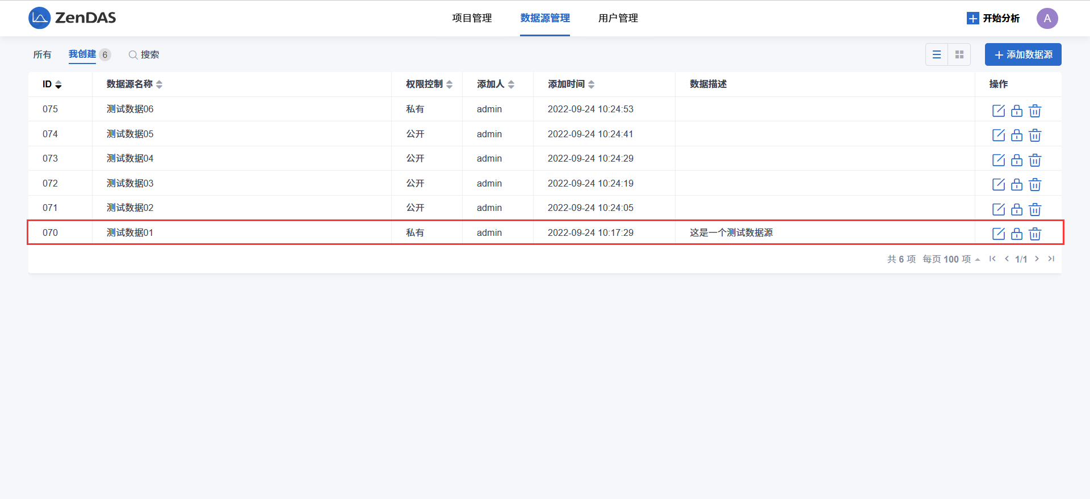Image resolution: width=1090 pixels, height=499 pixels.
Task: Expand the 每页 100 项 page size dropdown
Action: [951, 259]
